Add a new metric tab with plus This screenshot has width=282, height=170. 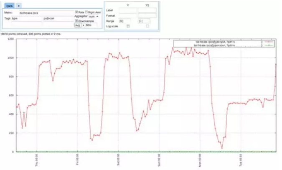click(x=18, y=6)
